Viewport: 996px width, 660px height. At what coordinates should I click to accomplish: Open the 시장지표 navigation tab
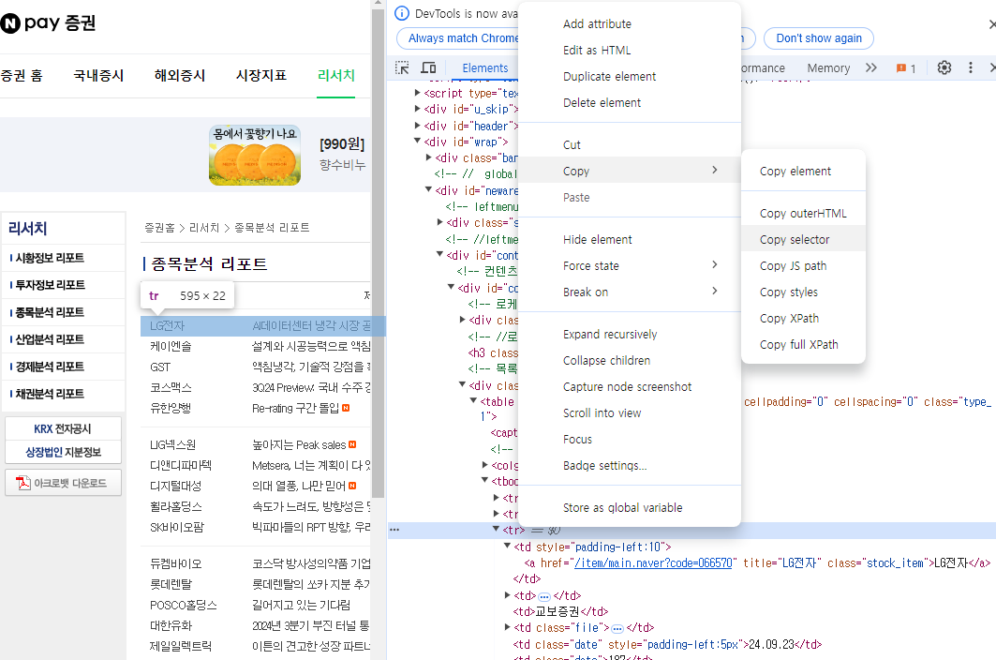coord(261,76)
